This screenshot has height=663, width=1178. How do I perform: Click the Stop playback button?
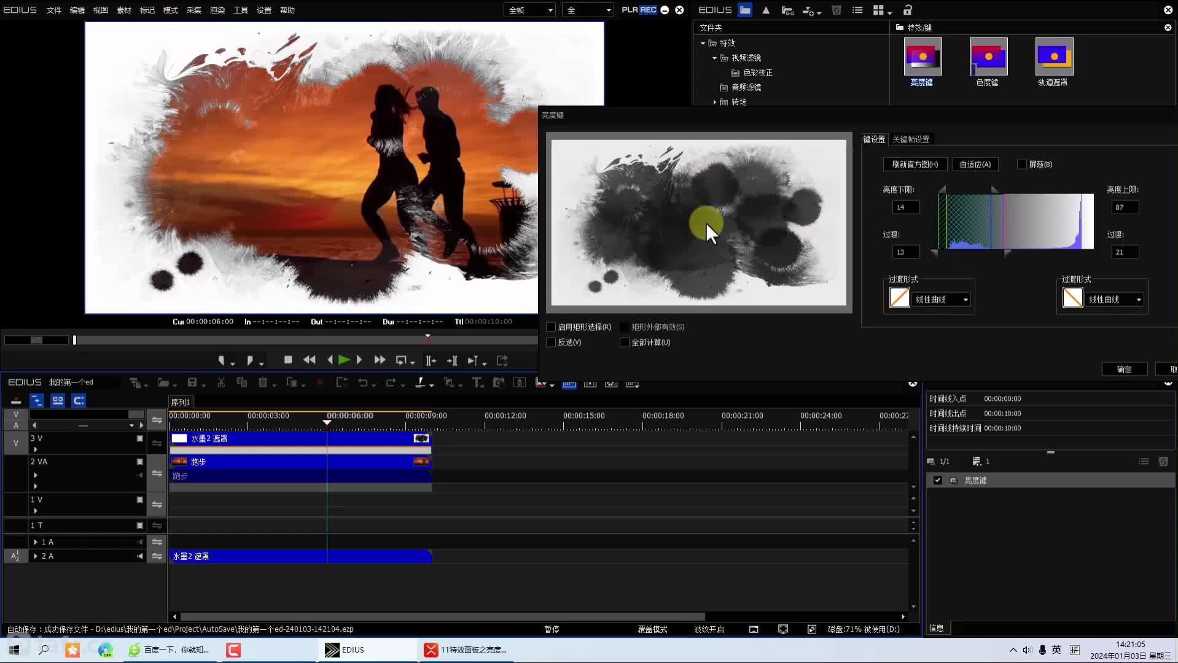[288, 360]
